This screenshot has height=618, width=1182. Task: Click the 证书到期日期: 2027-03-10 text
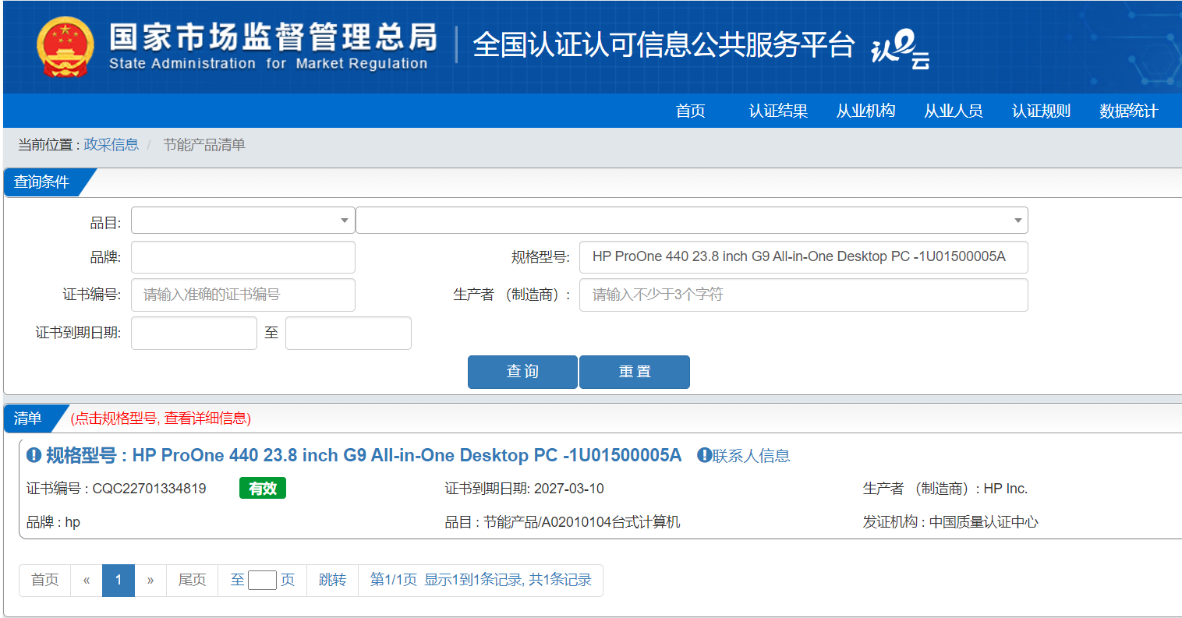coord(524,489)
